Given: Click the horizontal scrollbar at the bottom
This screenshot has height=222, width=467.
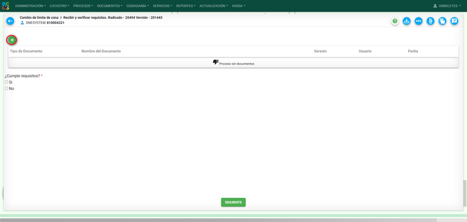Looking at the screenshot, I should click(x=218, y=220).
